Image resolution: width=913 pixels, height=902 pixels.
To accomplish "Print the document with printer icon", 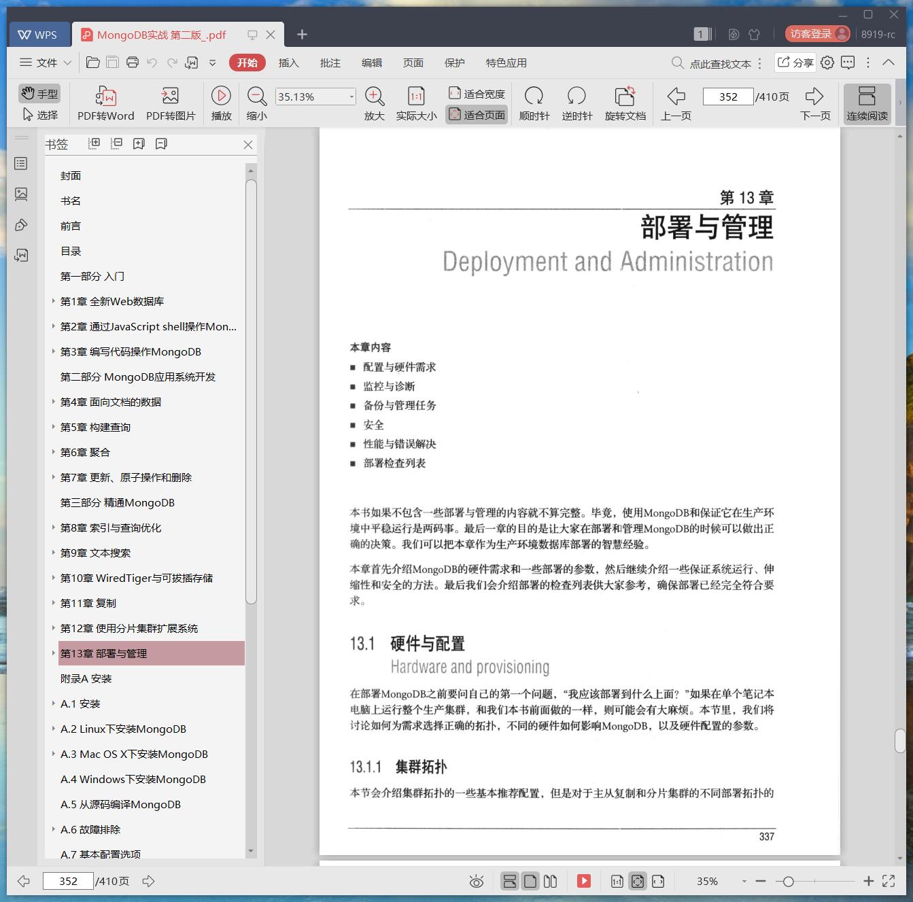I will [133, 63].
